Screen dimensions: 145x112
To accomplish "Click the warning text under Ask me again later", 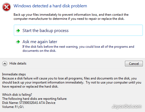I will point(78,49).
